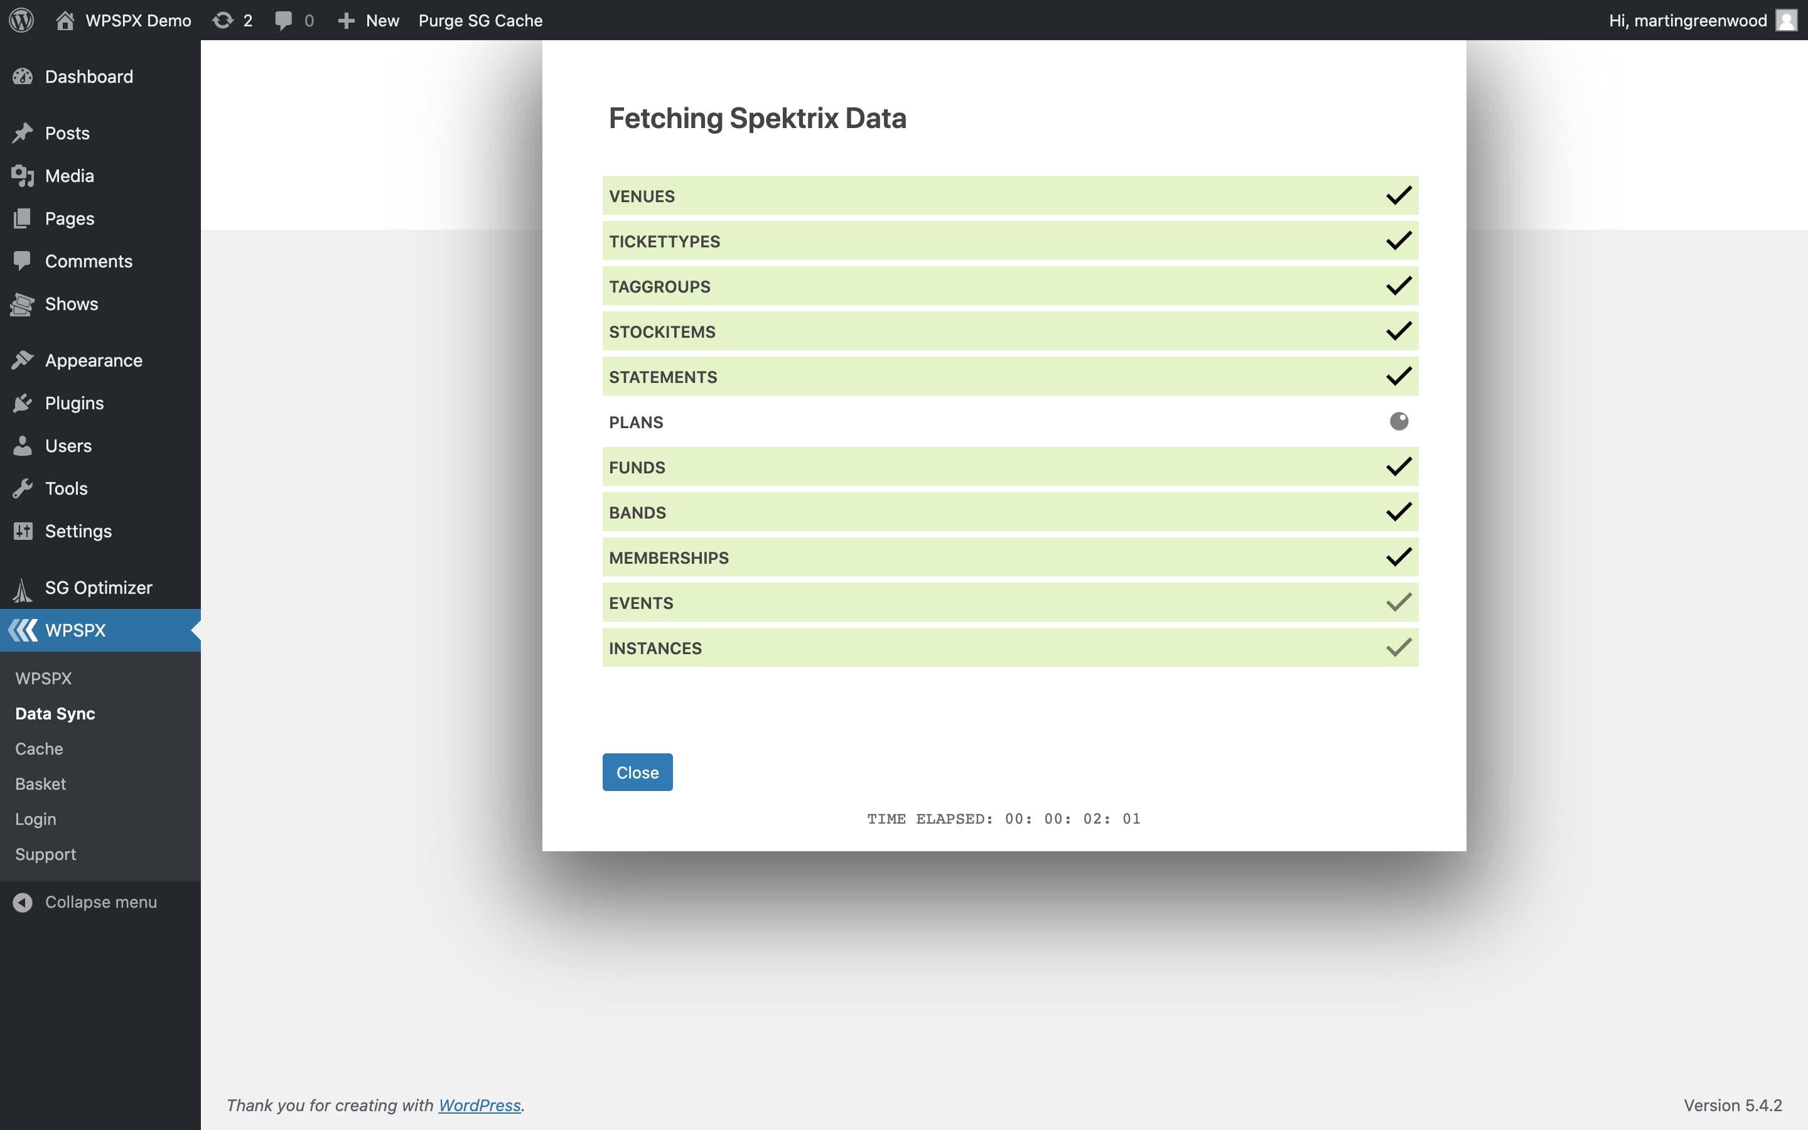Click the Pages icon in sidebar

[x=23, y=218]
